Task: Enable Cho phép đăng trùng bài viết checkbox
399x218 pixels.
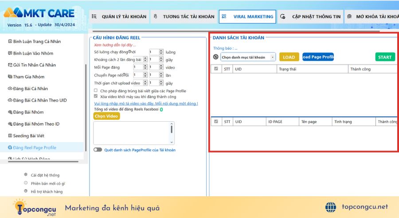Action: click(x=96, y=90)
